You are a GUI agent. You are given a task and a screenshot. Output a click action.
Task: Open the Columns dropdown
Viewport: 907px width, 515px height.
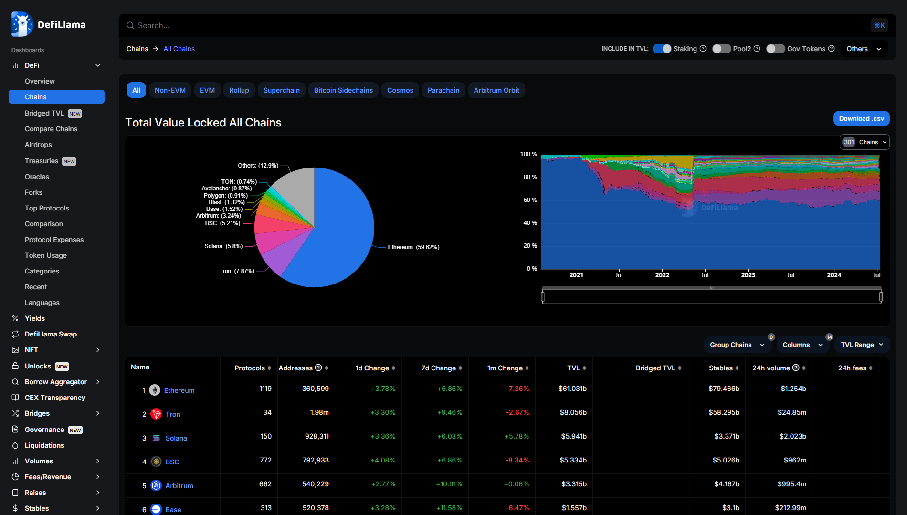803,345
